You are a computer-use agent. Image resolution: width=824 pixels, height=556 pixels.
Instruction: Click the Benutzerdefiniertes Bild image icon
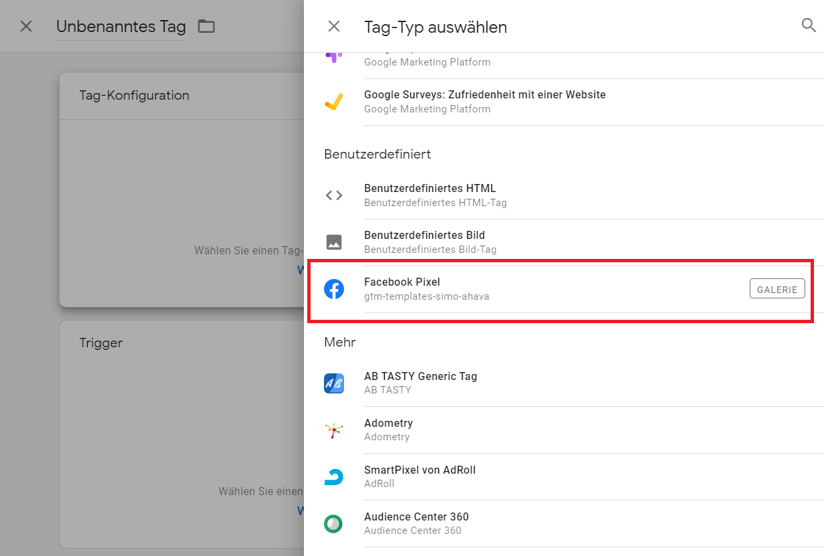(333, 242)
